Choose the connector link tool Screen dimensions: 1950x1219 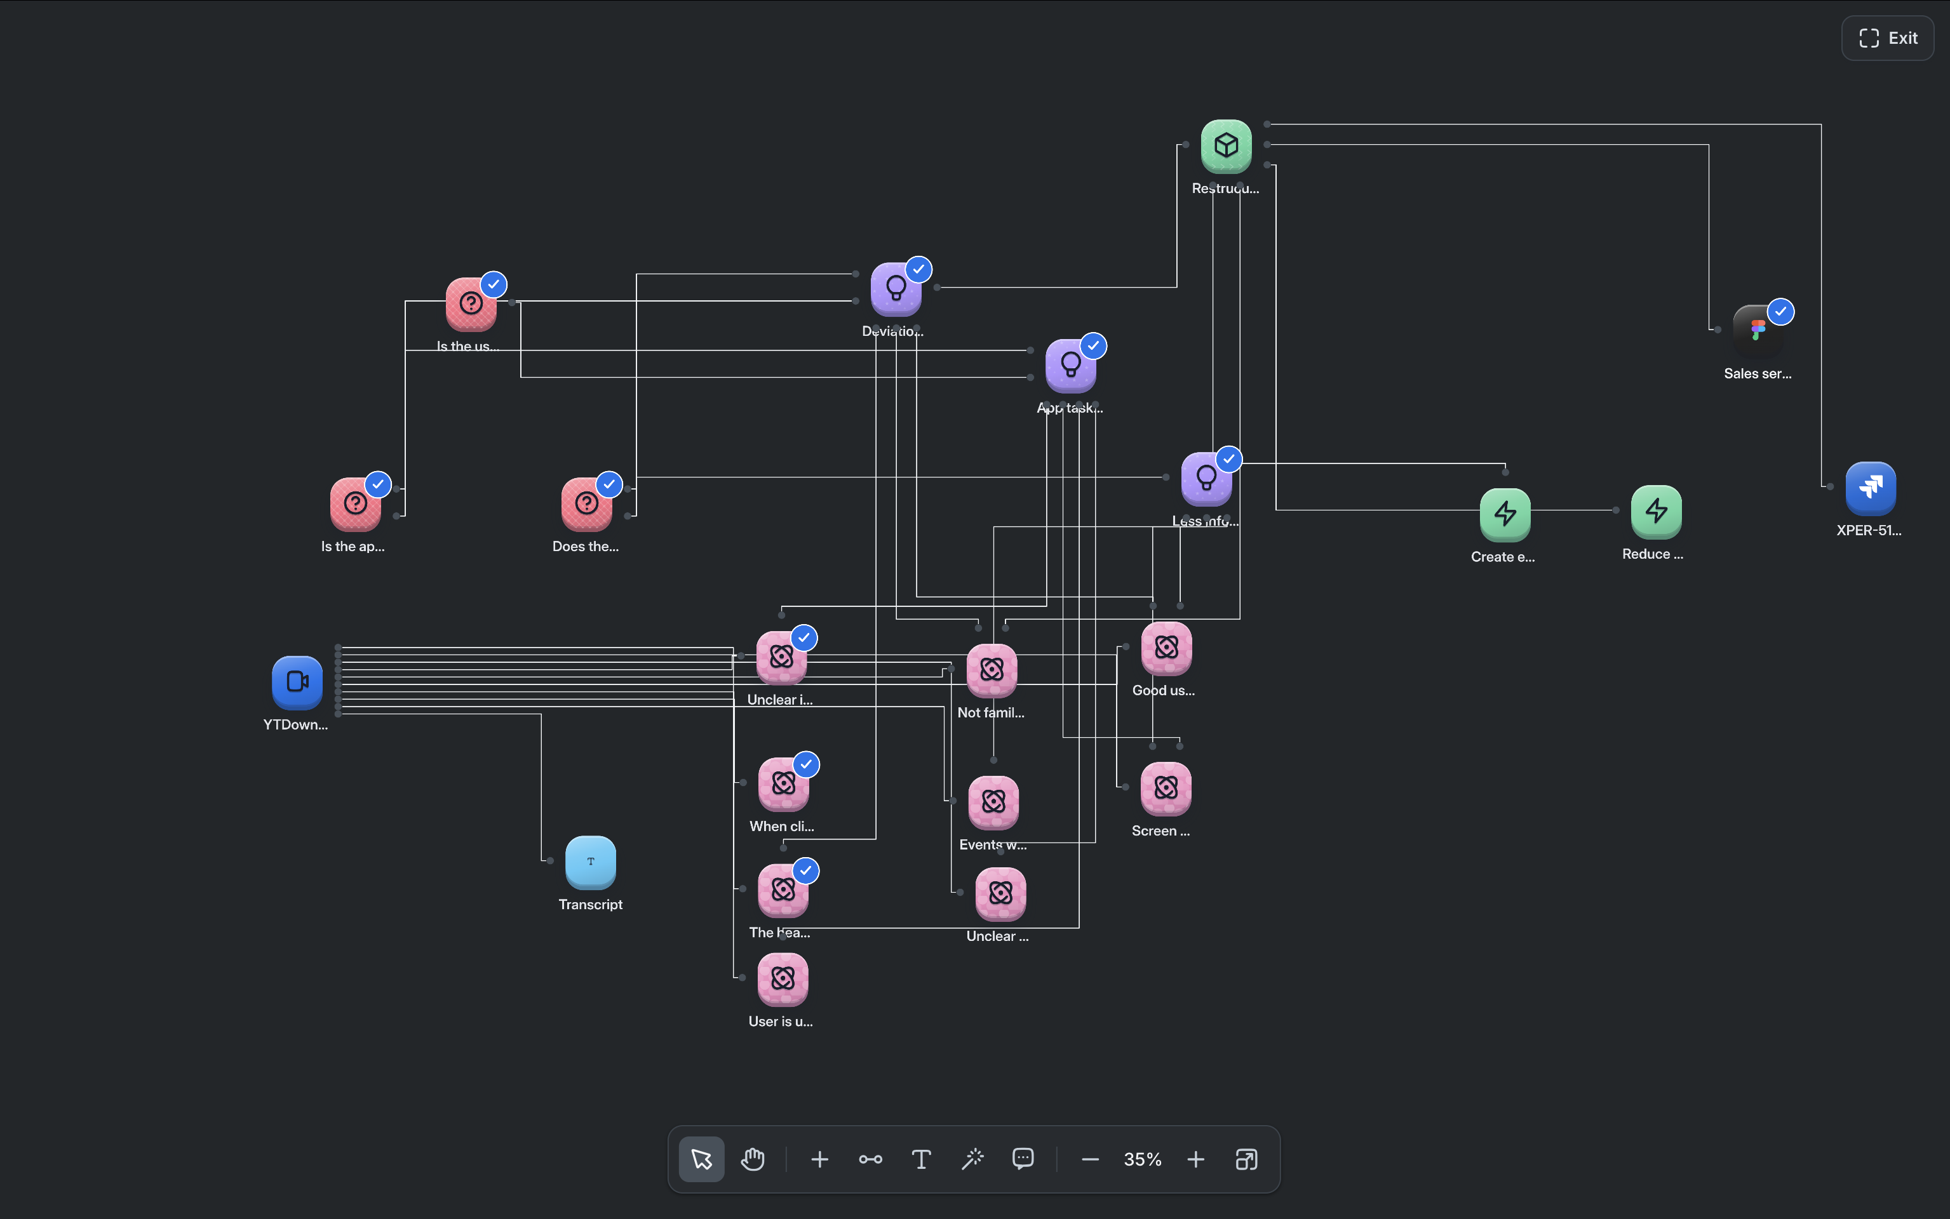[870, 1159]
